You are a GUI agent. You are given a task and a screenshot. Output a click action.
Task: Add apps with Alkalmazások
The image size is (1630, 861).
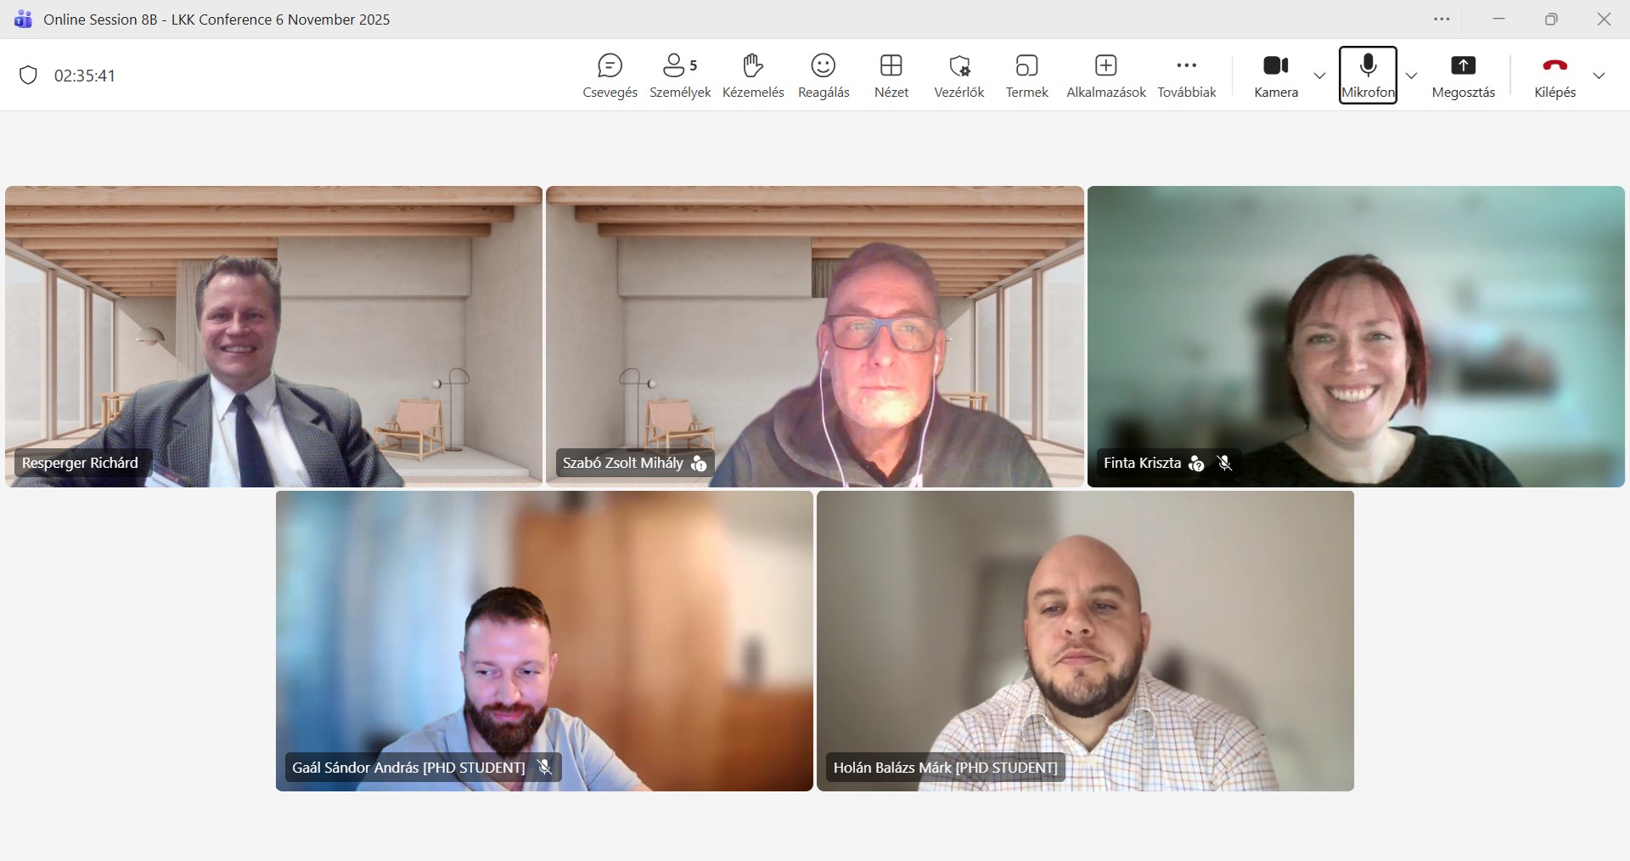point(1105,76)
